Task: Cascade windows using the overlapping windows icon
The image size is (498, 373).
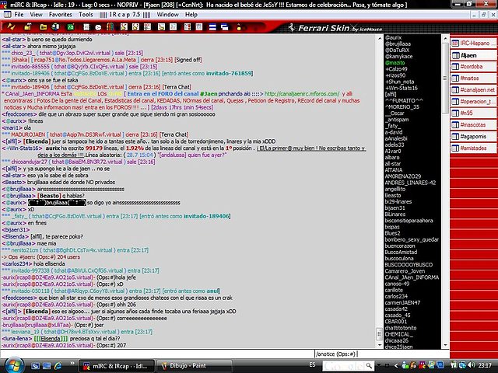Action: 225,27
